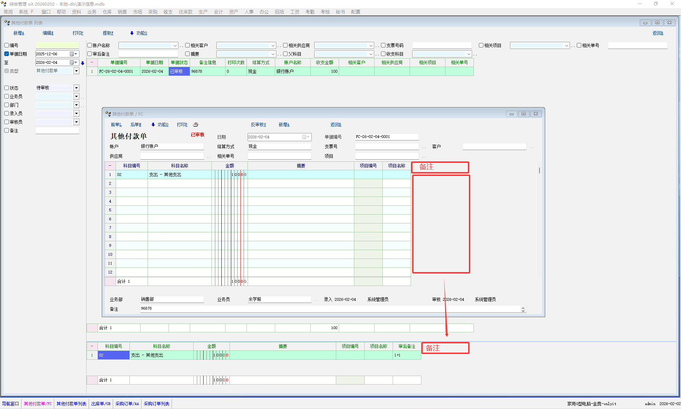The image size is (681, 409).
Task: Expand the 状态 待审核 dropdown
Action: [x=76, y=88]
